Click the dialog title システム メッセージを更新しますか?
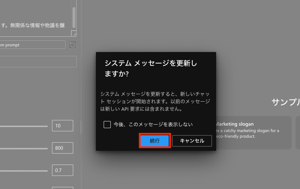The image size is (300, 189). [151, 68]
